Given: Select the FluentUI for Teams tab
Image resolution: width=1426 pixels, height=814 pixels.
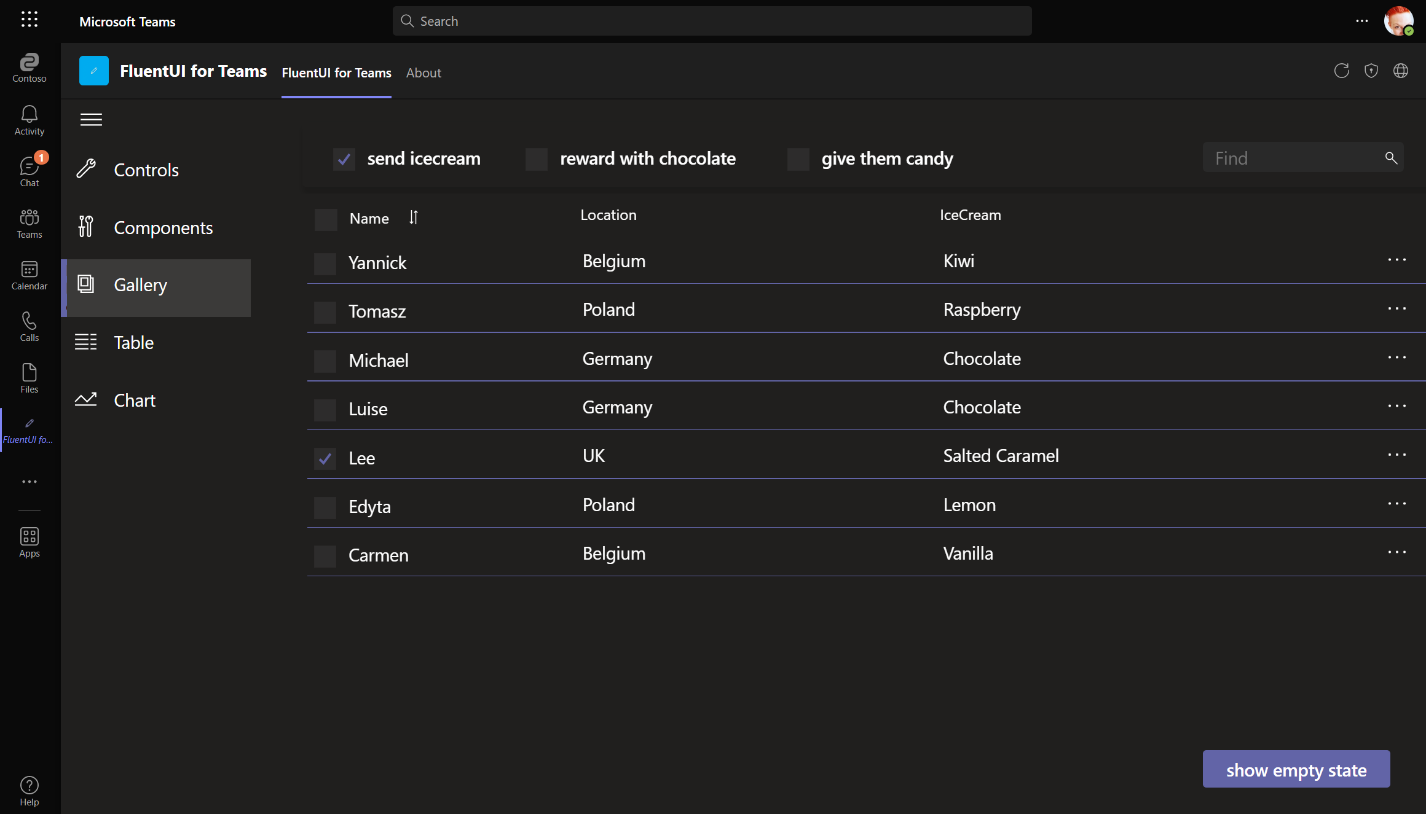Looking at the screenshot, I should (336, 72).
